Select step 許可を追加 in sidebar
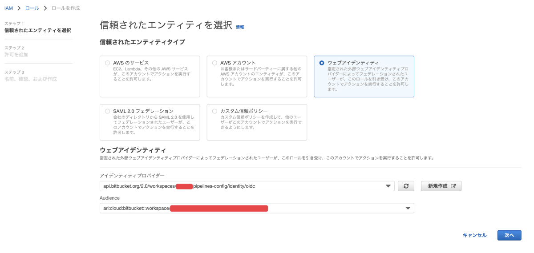The width and height of the screenshot is (534, 253). 16,55
